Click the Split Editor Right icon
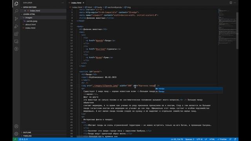Image resolution: width=251 pixels, height=141 pixels. point(231,3)
